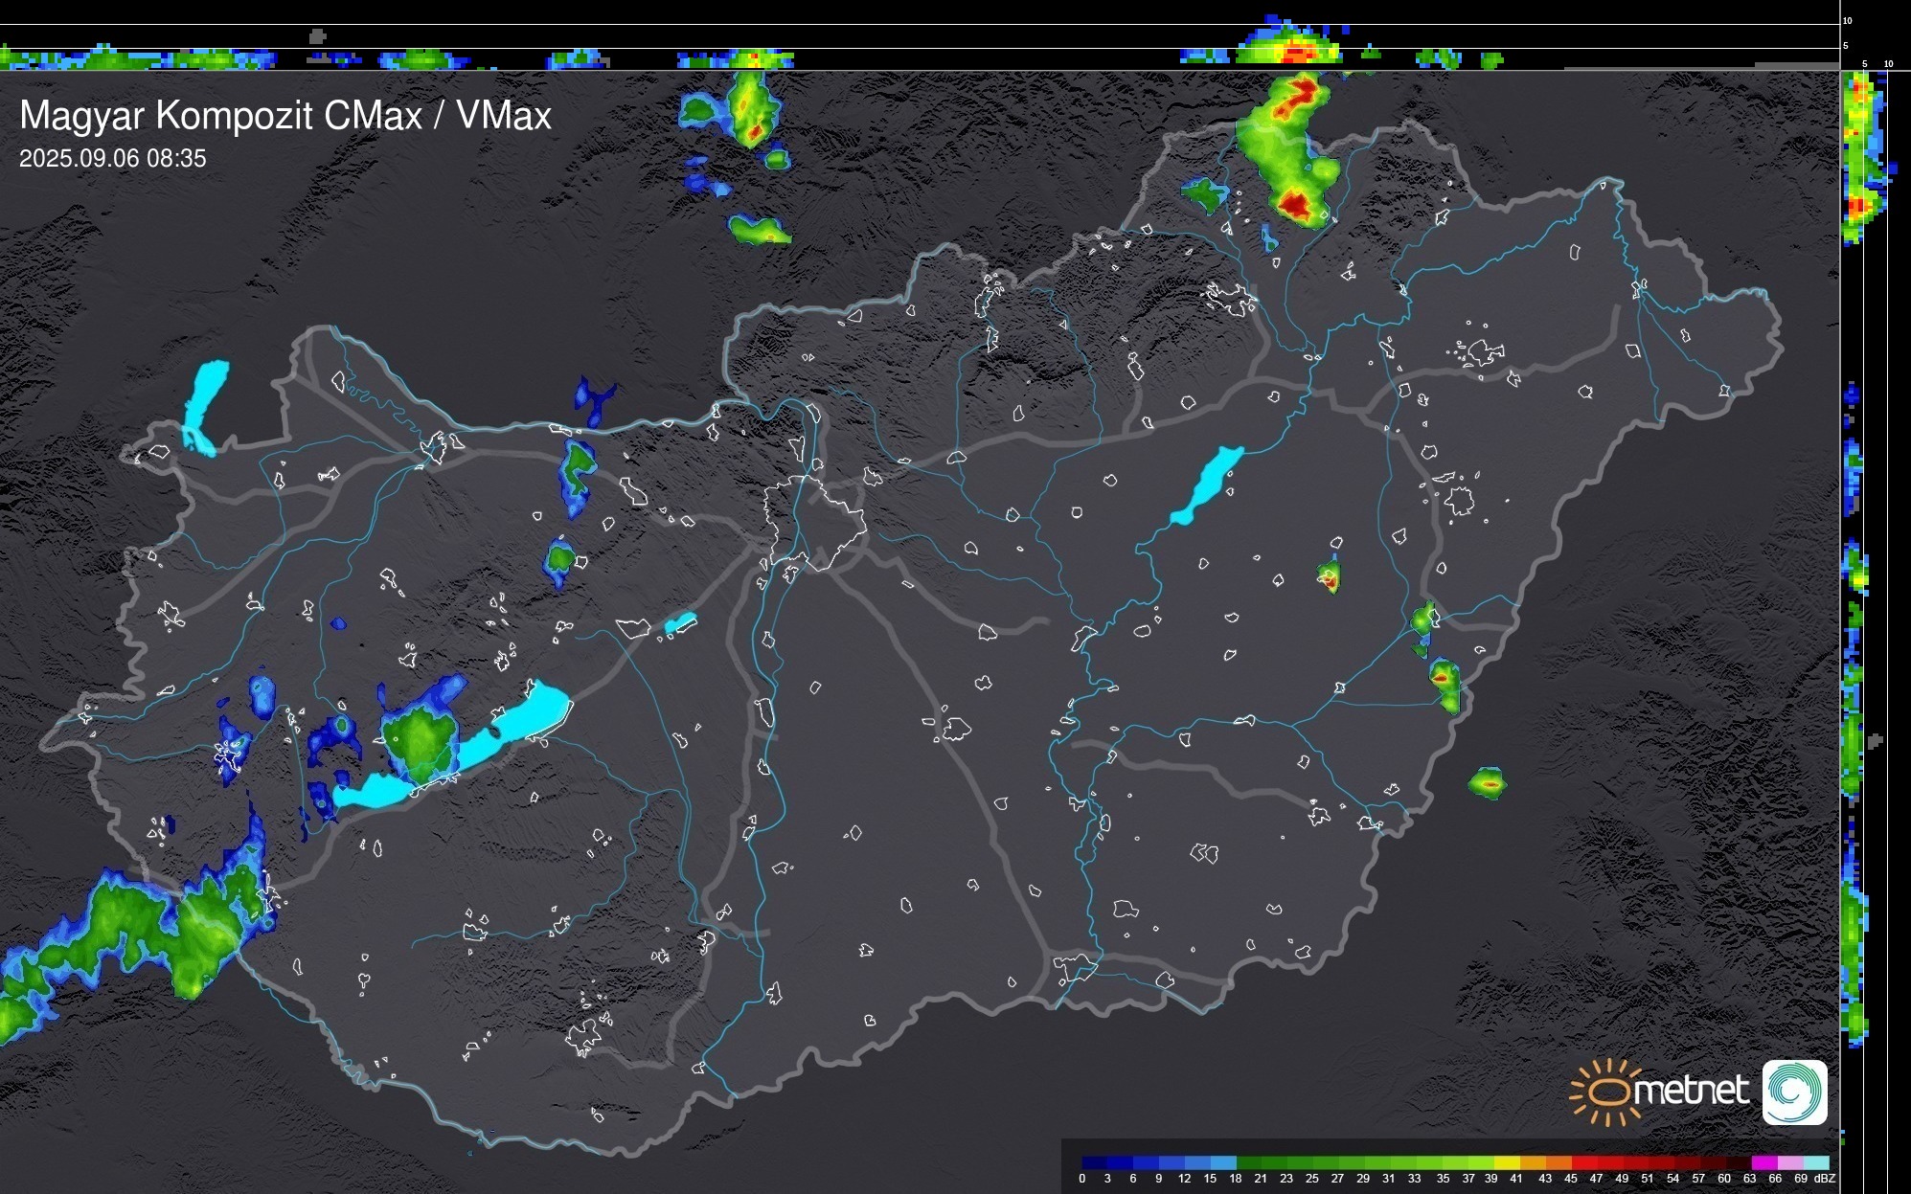Pick the yellow 39 dBZ legend swatch
The width and height of the screenshot is (1911, 1194).
pos(1507,1163)
